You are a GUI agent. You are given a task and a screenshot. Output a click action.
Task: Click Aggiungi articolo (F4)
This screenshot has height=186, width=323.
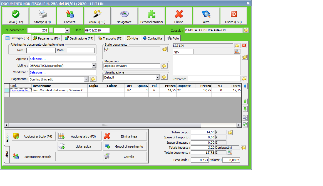tap(34, 136)
